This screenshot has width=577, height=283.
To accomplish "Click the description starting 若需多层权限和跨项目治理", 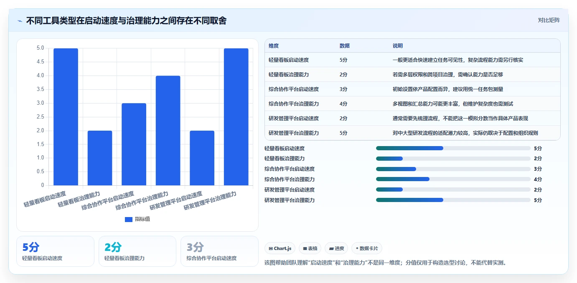I will pos(447,75).
